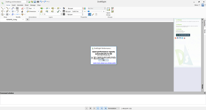Select the vertical Properties palette tab

205,23
